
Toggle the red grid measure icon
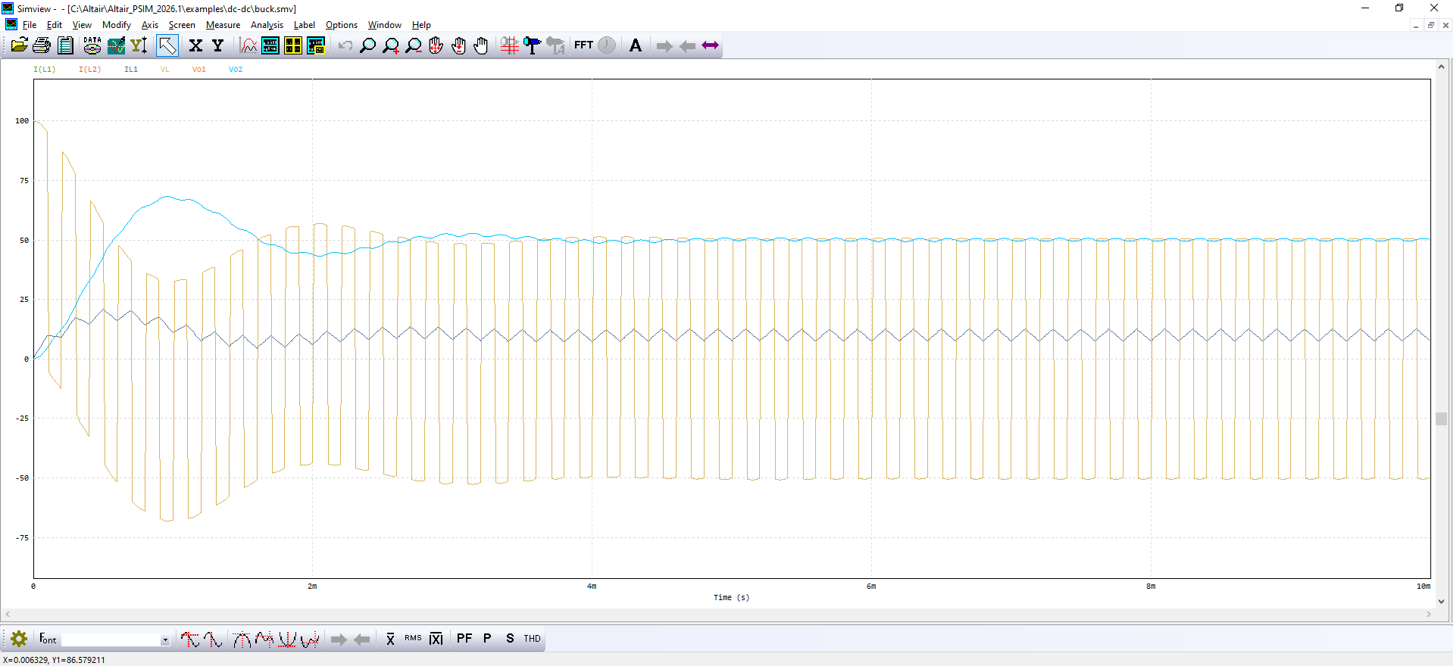click(510, 45)
